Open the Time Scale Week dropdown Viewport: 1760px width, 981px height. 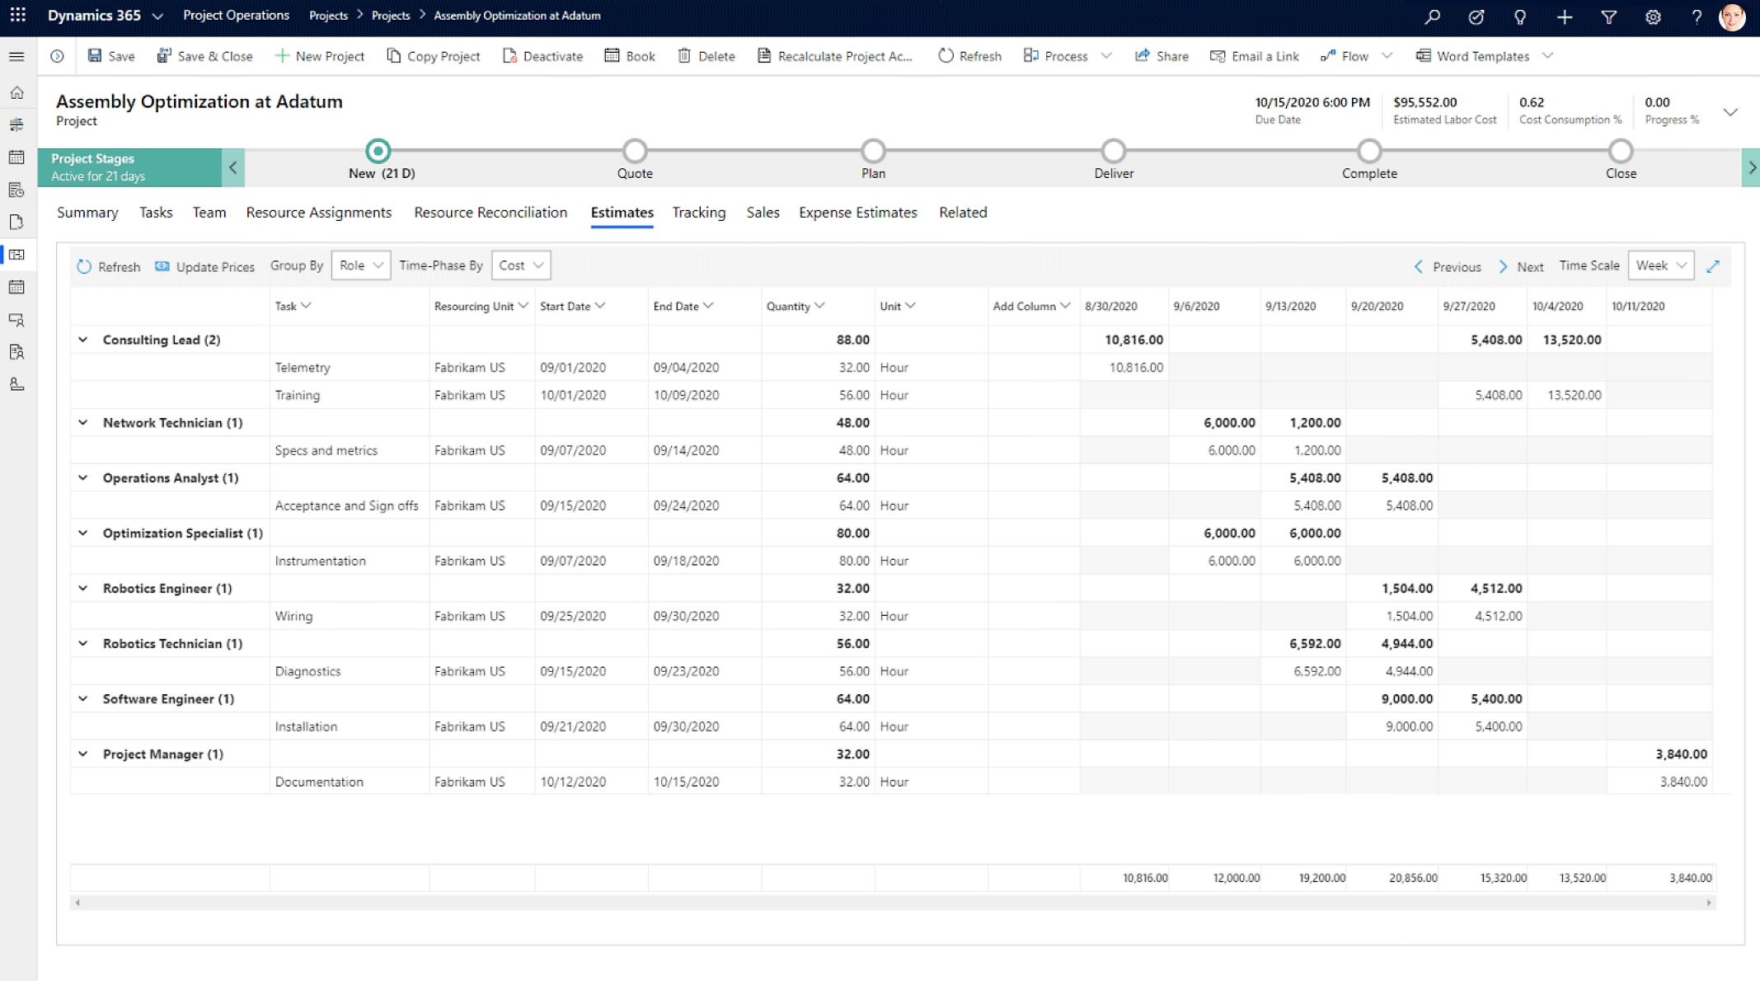[x=1661, y=265]
